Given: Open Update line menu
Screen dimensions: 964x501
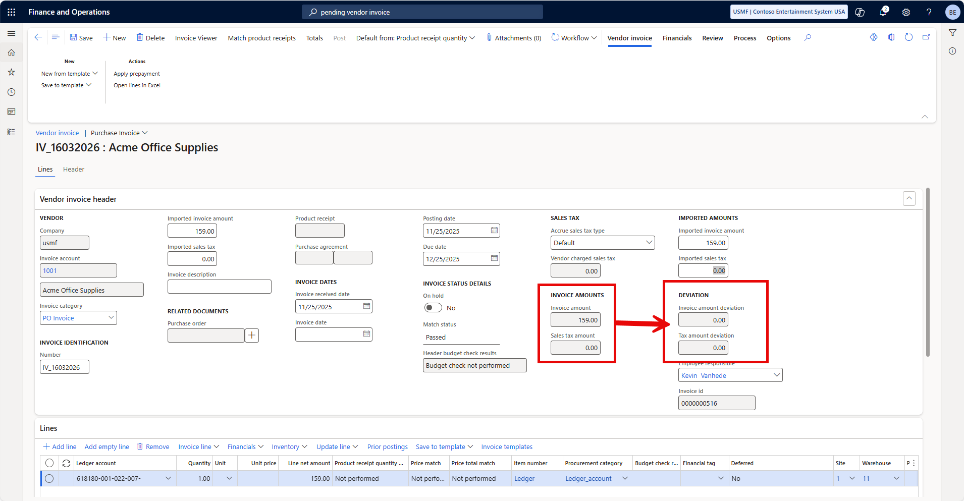Looking at the screenshot, I should point(337,447).
